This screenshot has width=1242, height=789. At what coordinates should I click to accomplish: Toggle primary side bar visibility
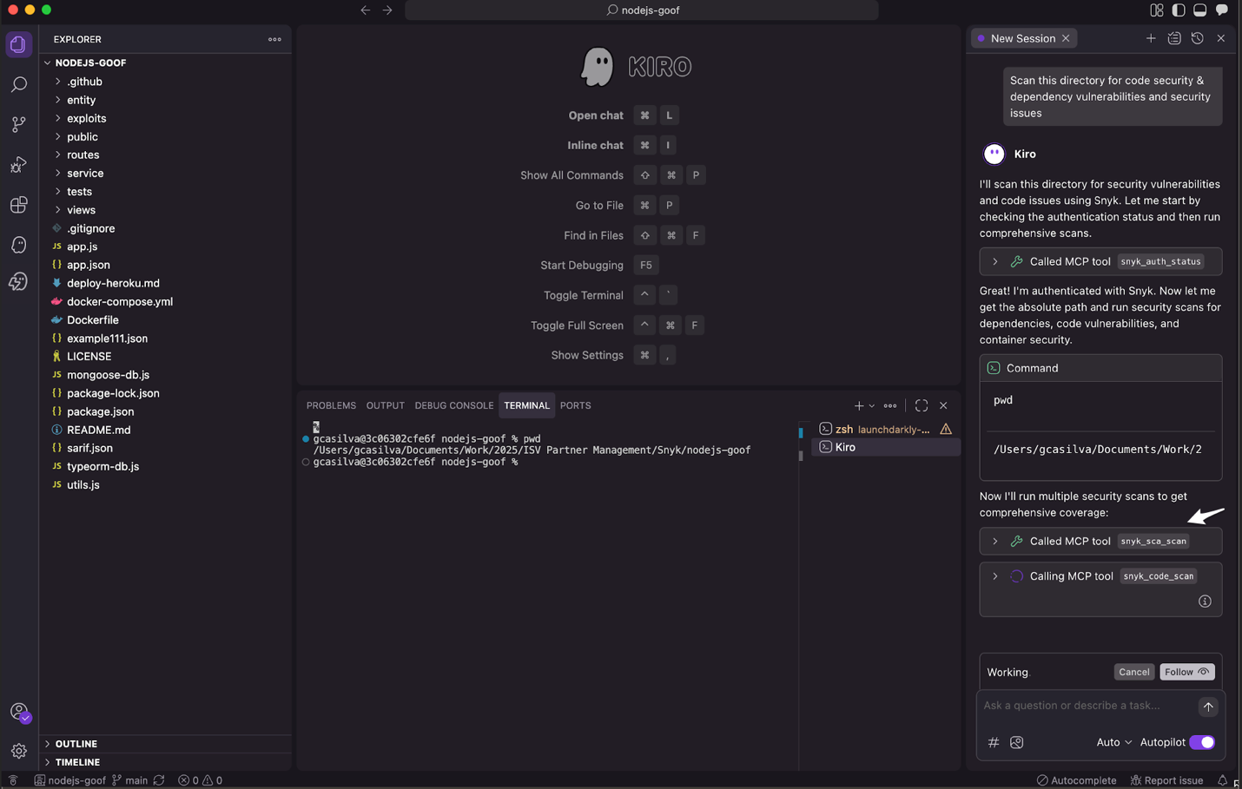click(1179, 10)
